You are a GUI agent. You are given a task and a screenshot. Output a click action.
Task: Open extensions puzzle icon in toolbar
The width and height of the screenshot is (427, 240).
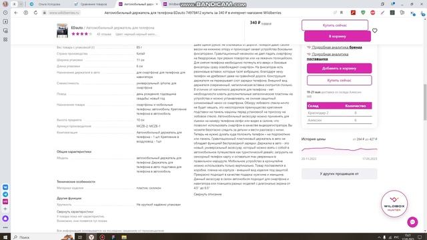(402, 13)
